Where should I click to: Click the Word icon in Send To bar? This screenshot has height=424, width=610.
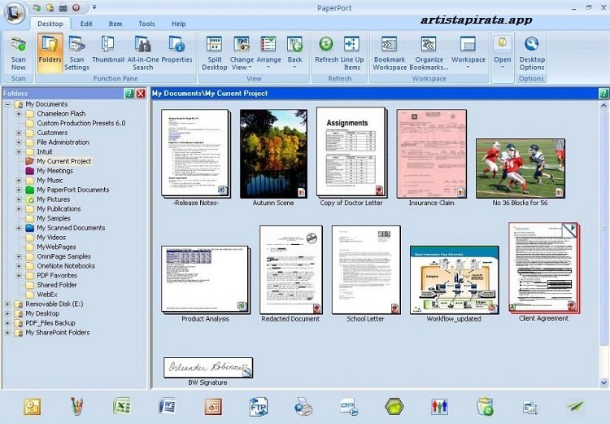click(168, 406)
